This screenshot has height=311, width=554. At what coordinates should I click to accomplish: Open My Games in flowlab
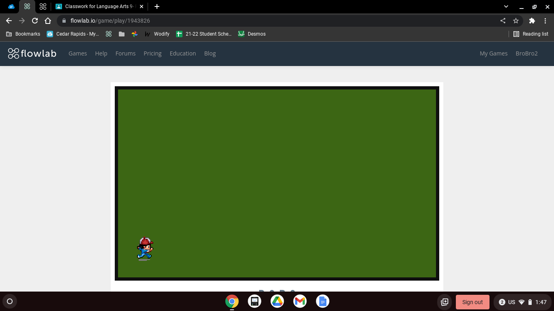coord(494,53)
